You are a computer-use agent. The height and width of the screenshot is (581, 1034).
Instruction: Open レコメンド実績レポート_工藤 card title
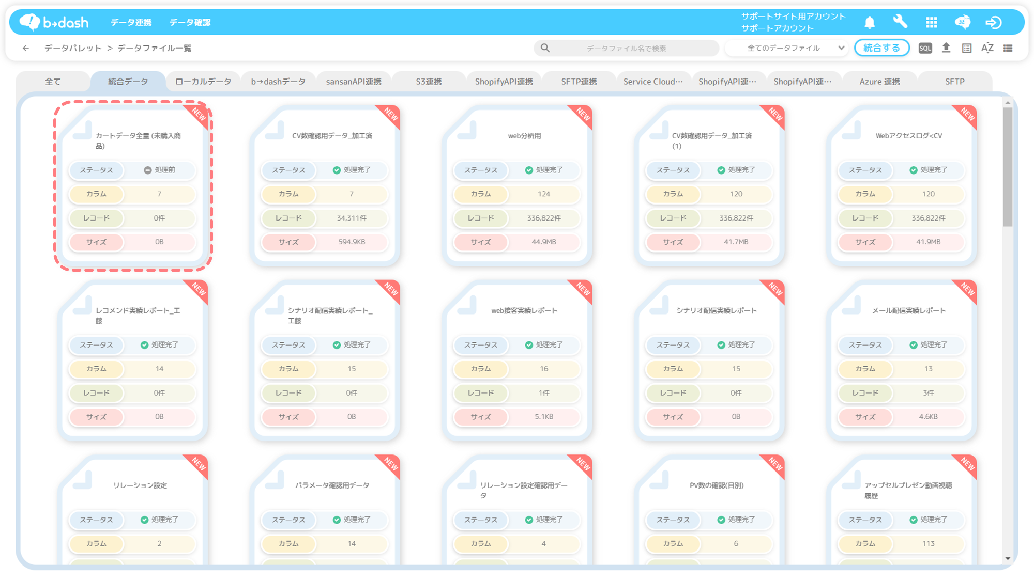138,316
